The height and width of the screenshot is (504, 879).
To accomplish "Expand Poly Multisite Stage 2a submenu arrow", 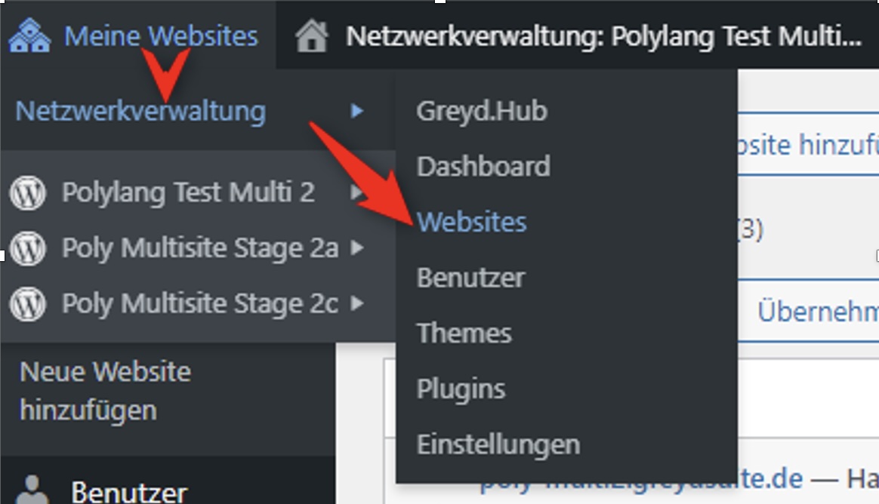I will click(357, 248).
